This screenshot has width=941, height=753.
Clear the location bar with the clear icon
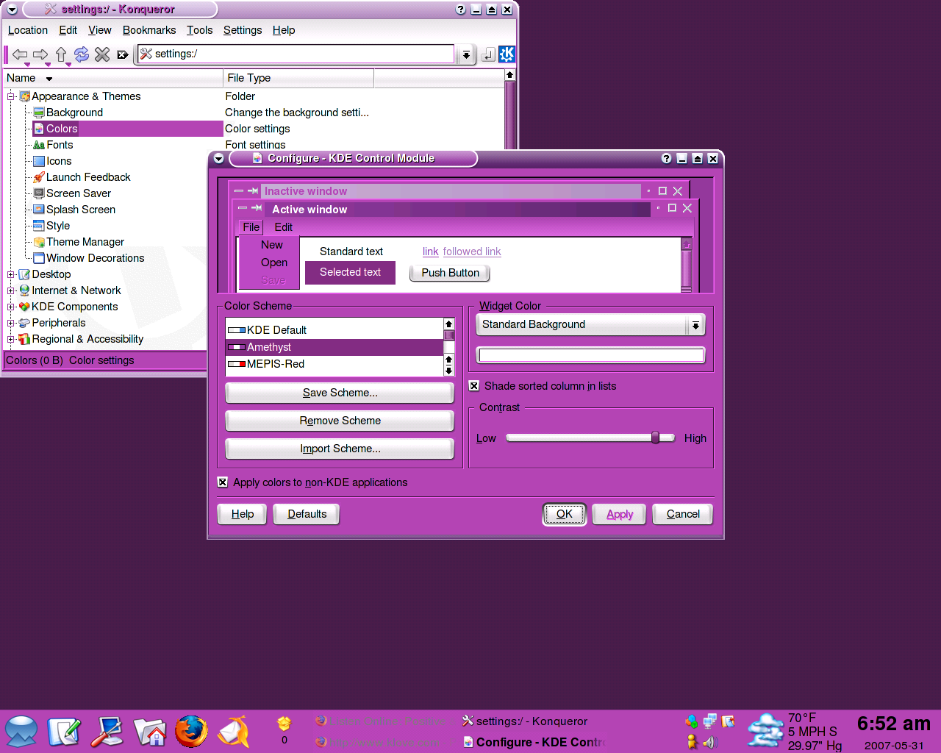(123, 54)
